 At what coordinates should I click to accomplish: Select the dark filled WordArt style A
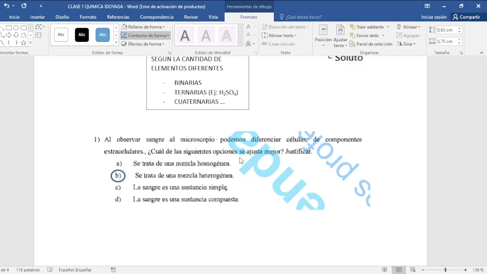(185, 35)
